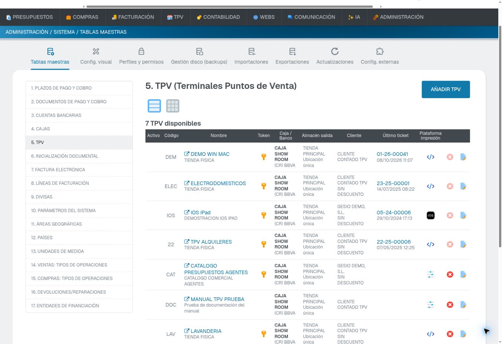Open print platform code icon for ELECTRODOMESTICOS
Image resolution: width=502 pixels, height=344 pixels.
point(430,186)
